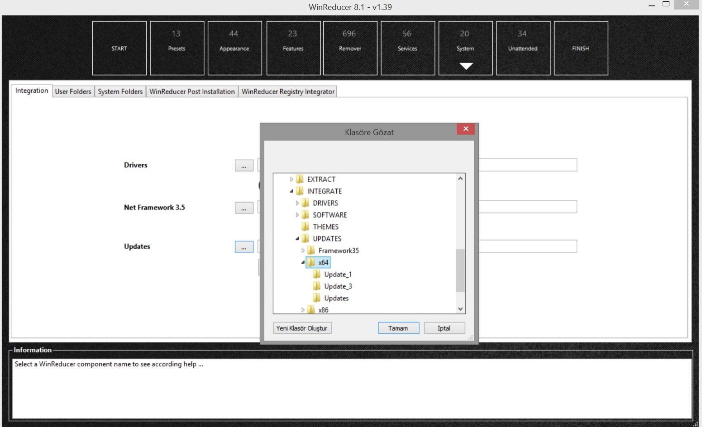Click the SOFTWARE folder icon
Screen dimensions: 702x427
pos(306,214)
